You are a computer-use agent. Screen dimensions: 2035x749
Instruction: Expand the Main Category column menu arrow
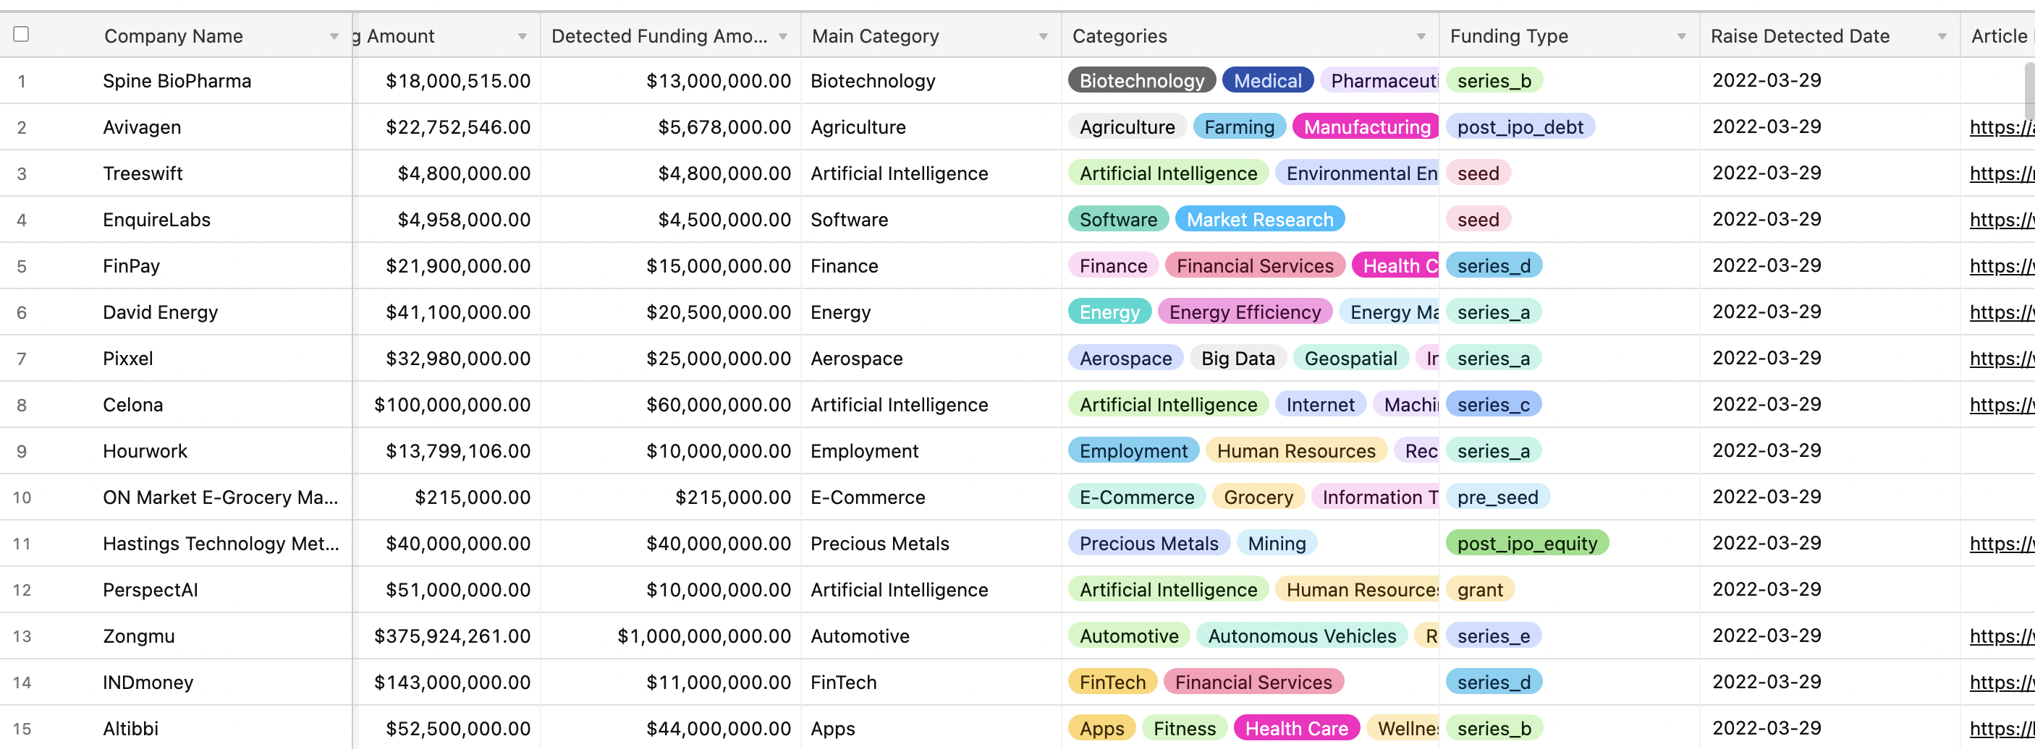1044,36
